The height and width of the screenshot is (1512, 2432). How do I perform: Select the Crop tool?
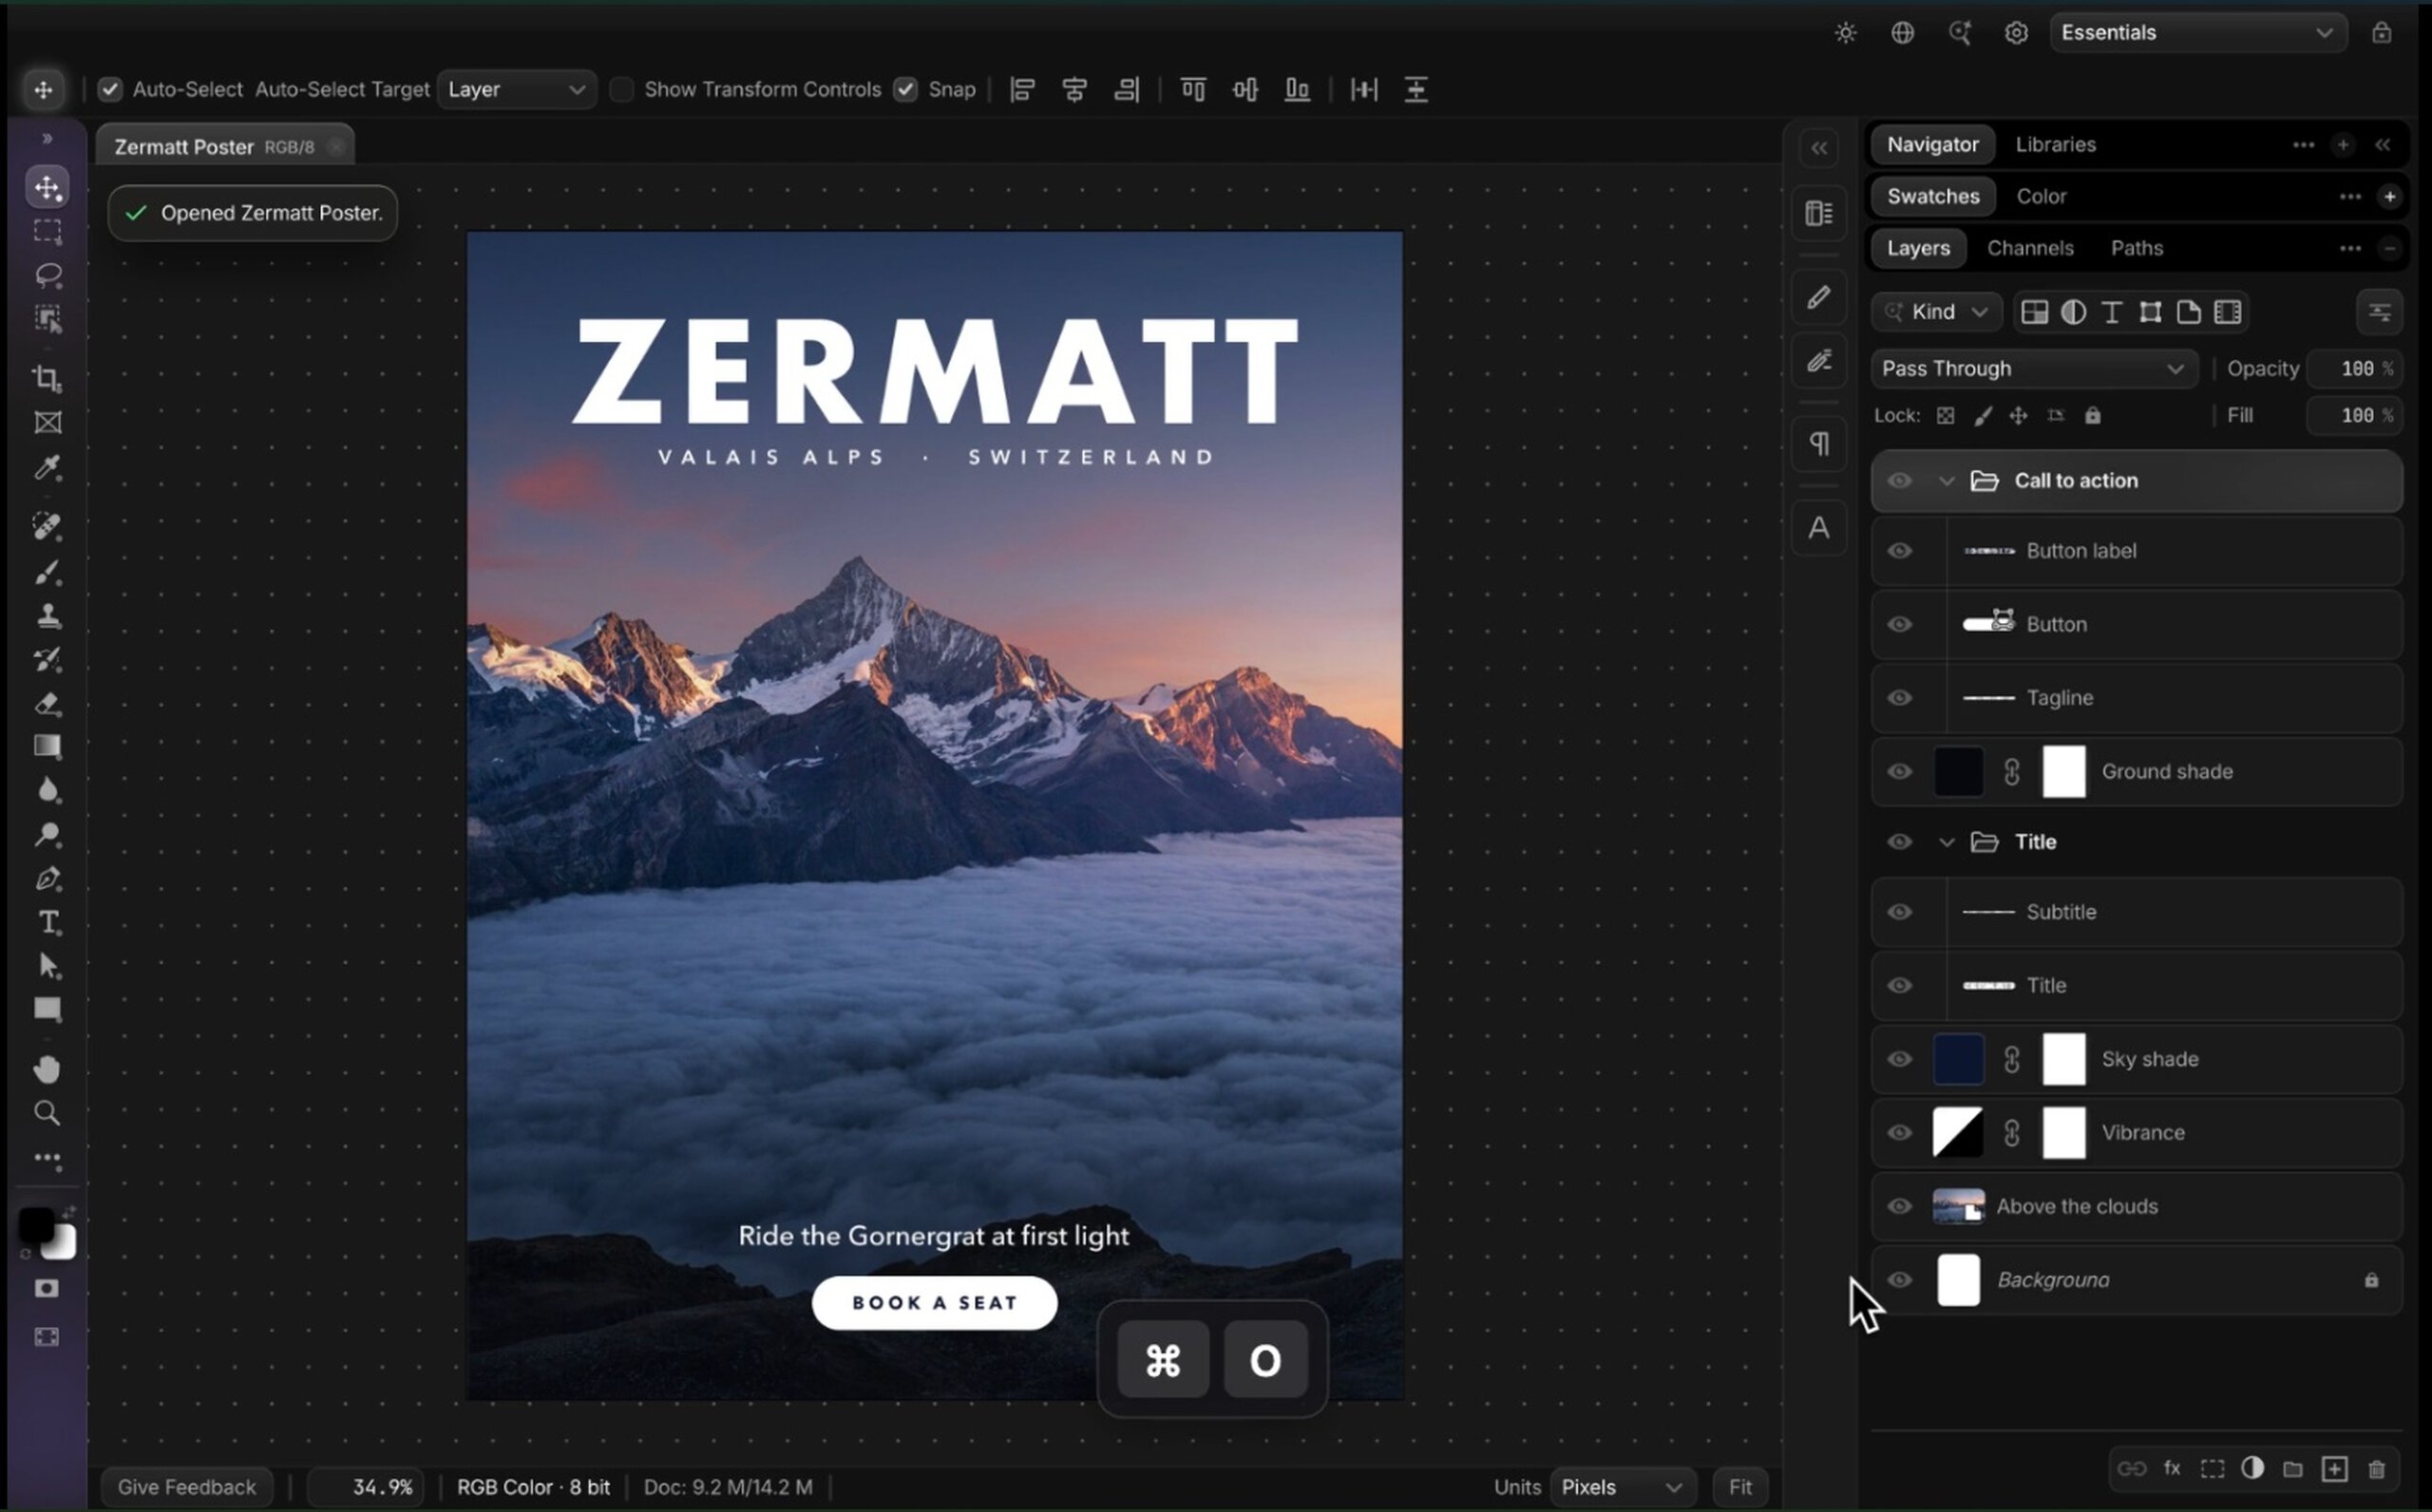coord(48,379)
